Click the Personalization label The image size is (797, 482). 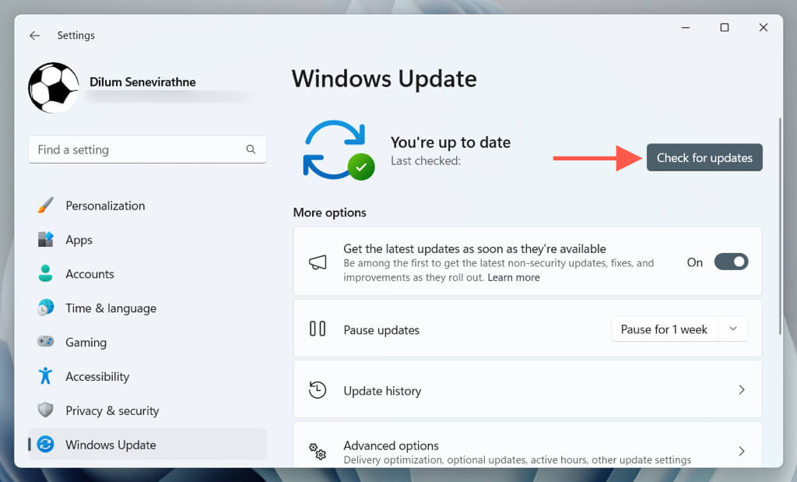(105, 206)
